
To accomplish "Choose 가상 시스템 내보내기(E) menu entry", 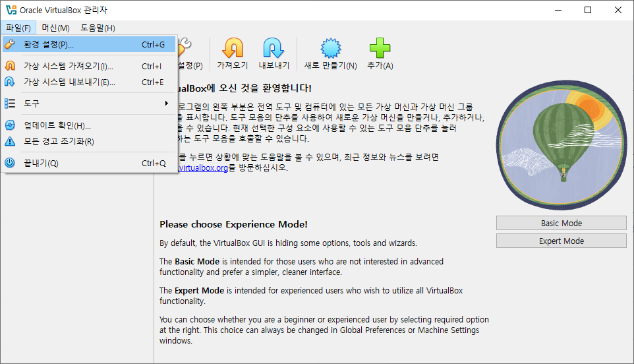I will pyautogui.click(x=89, y=82).
